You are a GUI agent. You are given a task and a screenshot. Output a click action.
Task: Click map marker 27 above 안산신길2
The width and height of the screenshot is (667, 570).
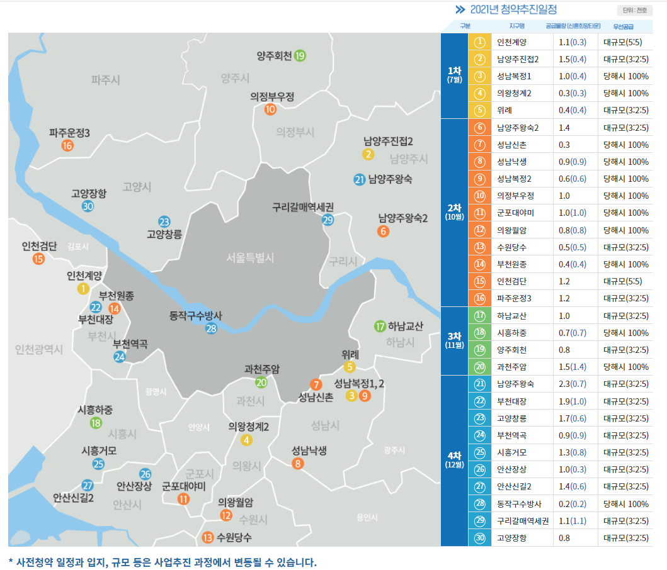coord(87,486)
